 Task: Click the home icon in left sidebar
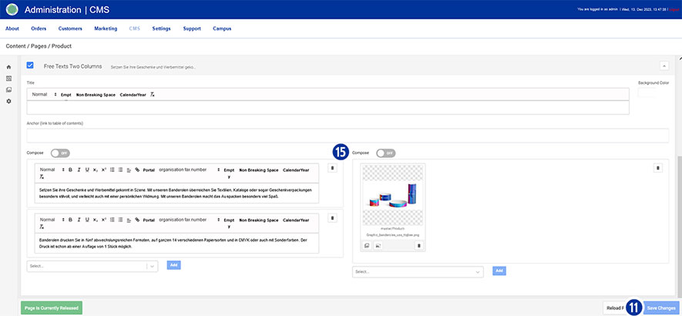[8, 67]
